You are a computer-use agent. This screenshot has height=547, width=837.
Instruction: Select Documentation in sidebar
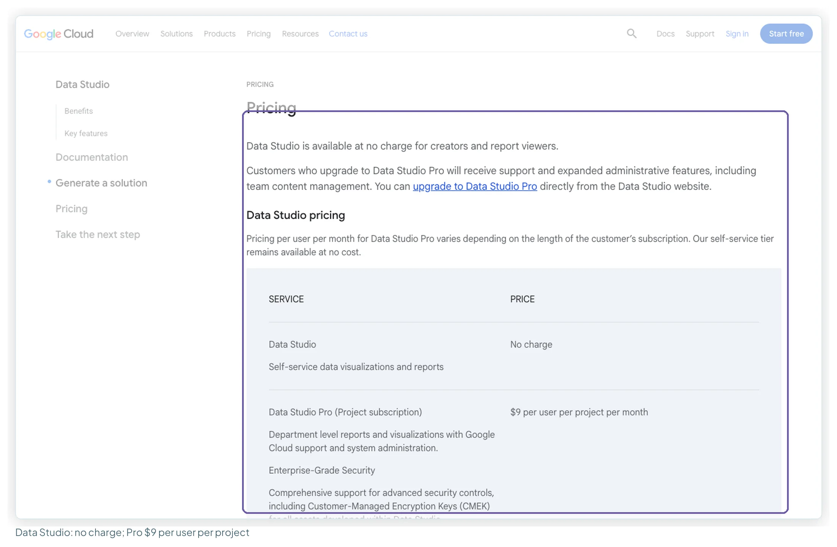[92, 157]
